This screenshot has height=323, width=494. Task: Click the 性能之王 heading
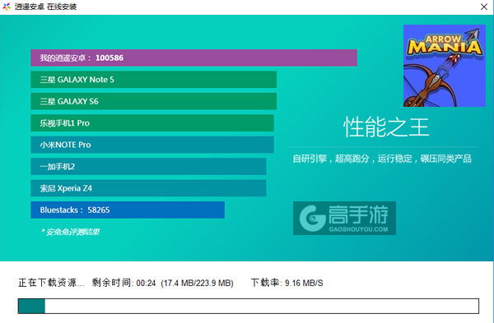[386, 127]
